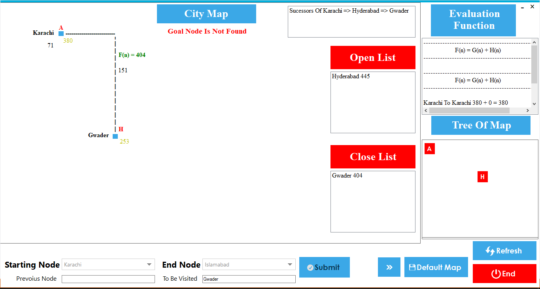Click the value 71 below Karachi
The width and height of the screenshot is (540, 289).
tap(51, 45)
